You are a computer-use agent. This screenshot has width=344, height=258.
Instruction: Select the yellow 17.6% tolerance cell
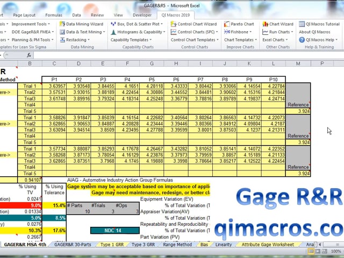coord(54,231)
